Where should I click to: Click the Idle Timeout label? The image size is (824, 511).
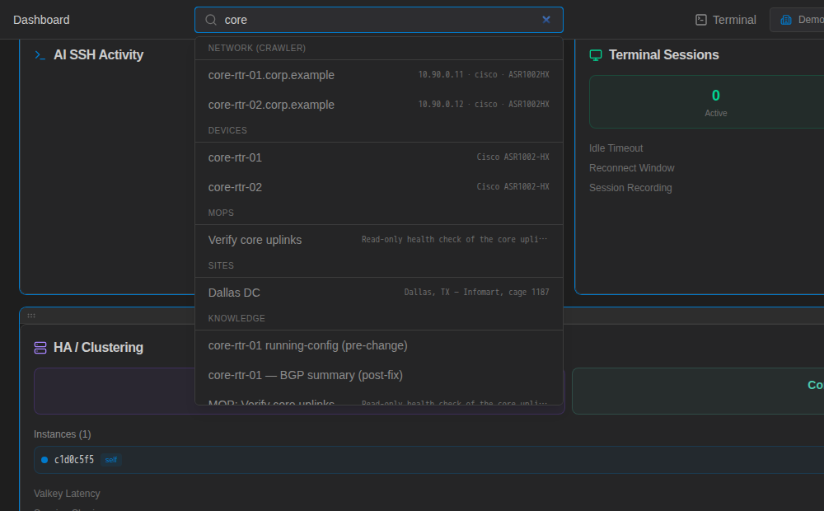tap(616, 148)
